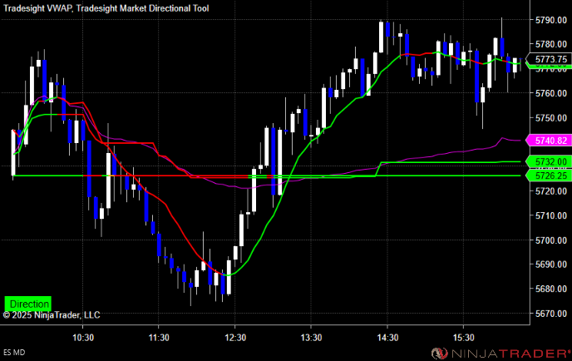The height and width of the screenshot is (361, 572).
Task: Select the green 5726.25 price tag
Action: (x=549, y=176)
